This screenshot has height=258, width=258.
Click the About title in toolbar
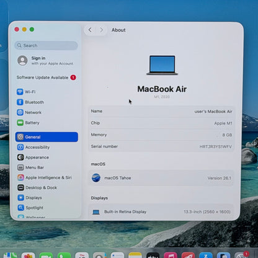[118, 30]
